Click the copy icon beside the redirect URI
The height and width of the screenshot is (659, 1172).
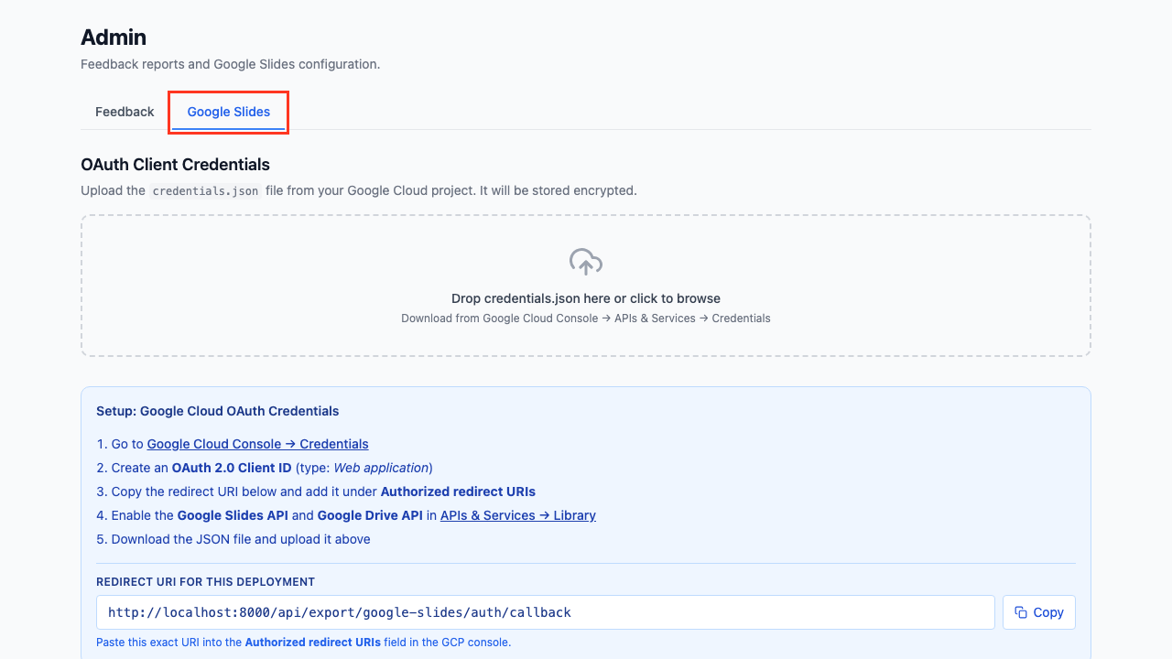(x=1021, y=612)
